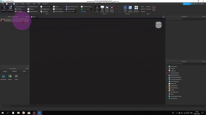Click the Properties filter input field
The width and height of the screenshot is (206, 115).
coord(185,19)
